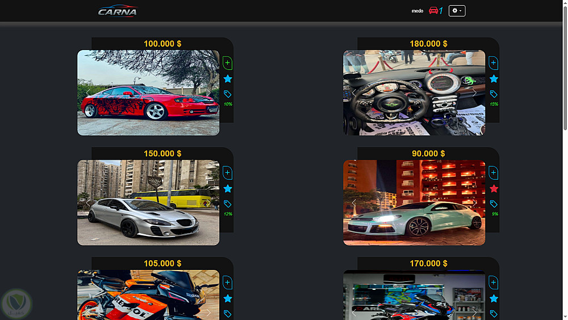
Task: Click the 12% discount text
Action: 228,214
